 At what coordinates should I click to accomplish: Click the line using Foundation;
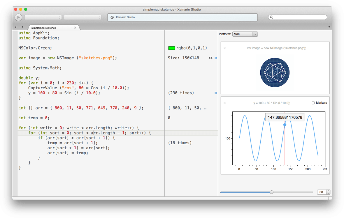pos(39,38)
